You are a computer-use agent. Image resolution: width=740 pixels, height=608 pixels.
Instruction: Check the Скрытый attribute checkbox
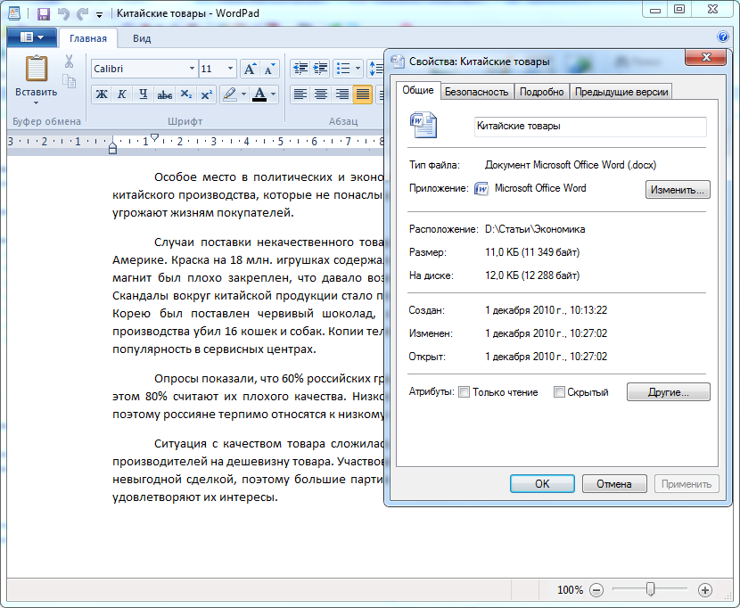point(559,392)
